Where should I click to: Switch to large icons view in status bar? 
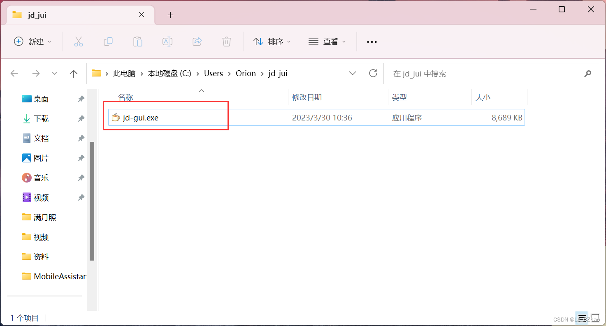(x=594, y=318)
